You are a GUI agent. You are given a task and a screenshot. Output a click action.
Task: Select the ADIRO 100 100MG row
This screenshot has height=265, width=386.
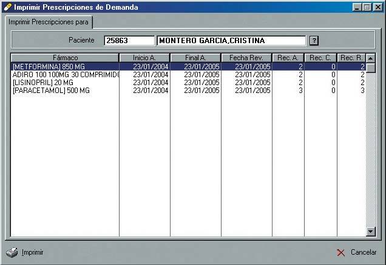coord(65,74)
